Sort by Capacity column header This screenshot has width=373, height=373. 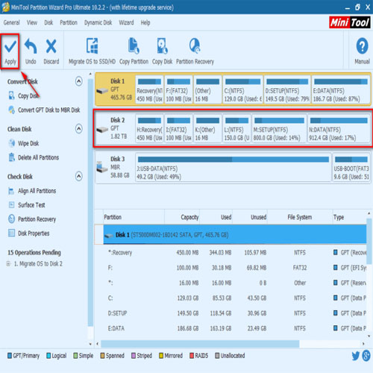click(x=182, y=217)
